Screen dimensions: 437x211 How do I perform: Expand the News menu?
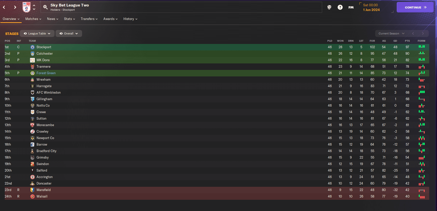tap(53, 19)
